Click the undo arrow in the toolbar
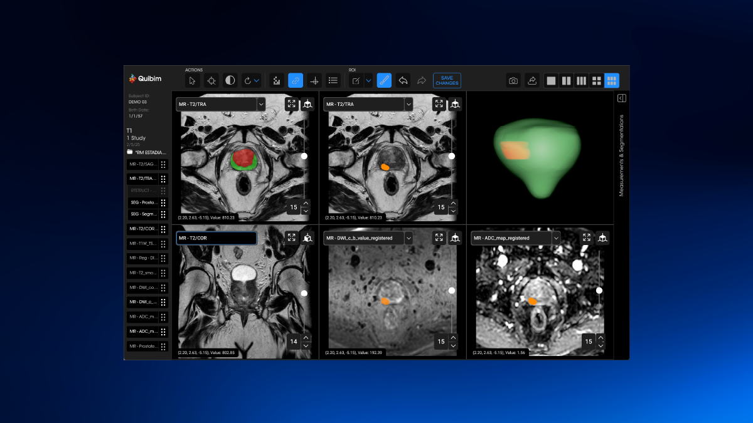This screenshot has height=423, width=753. coord(403,80)
